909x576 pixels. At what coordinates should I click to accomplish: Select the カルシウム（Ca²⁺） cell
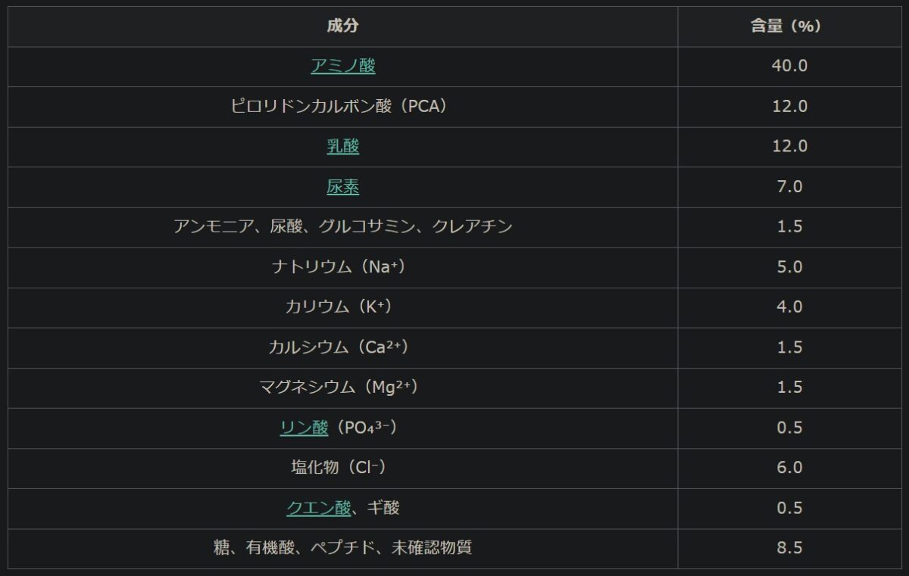tap(342, 347)
